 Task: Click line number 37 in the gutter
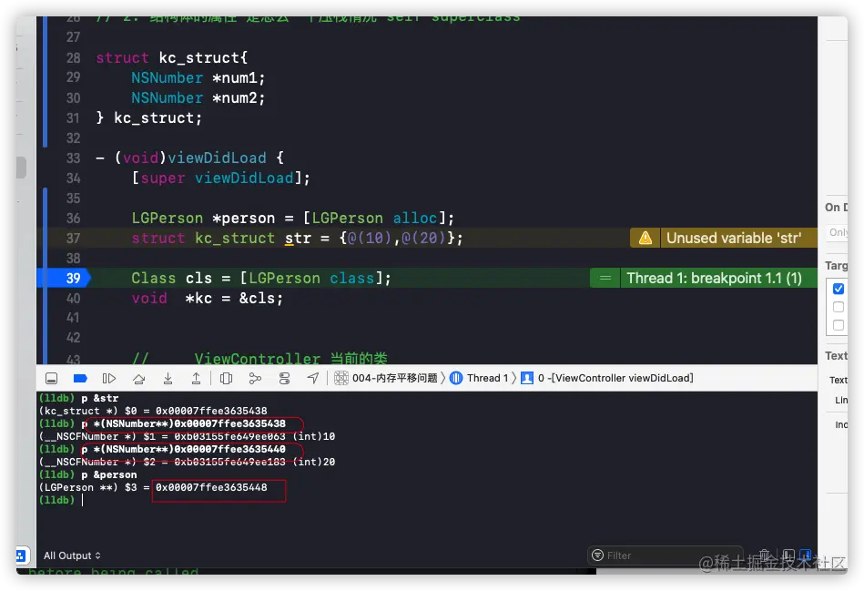[x=73, y=239]
